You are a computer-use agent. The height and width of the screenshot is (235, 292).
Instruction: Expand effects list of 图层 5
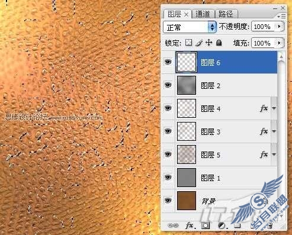pyautogui.click(x=274, y=154)
